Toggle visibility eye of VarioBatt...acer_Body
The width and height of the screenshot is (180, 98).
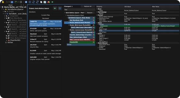tap(5, 14)
